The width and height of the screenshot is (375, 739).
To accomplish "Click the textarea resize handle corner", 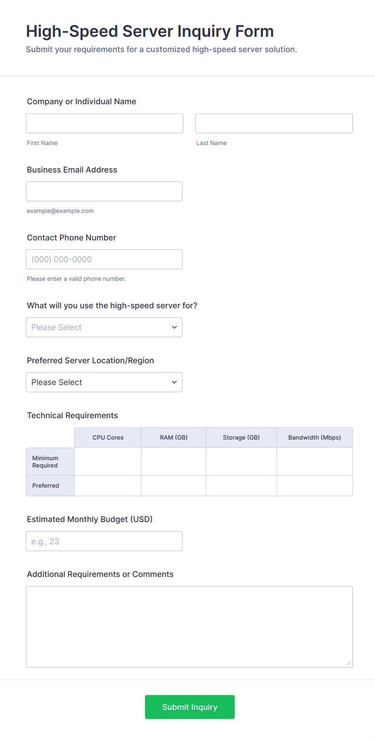I will point(349,663).
